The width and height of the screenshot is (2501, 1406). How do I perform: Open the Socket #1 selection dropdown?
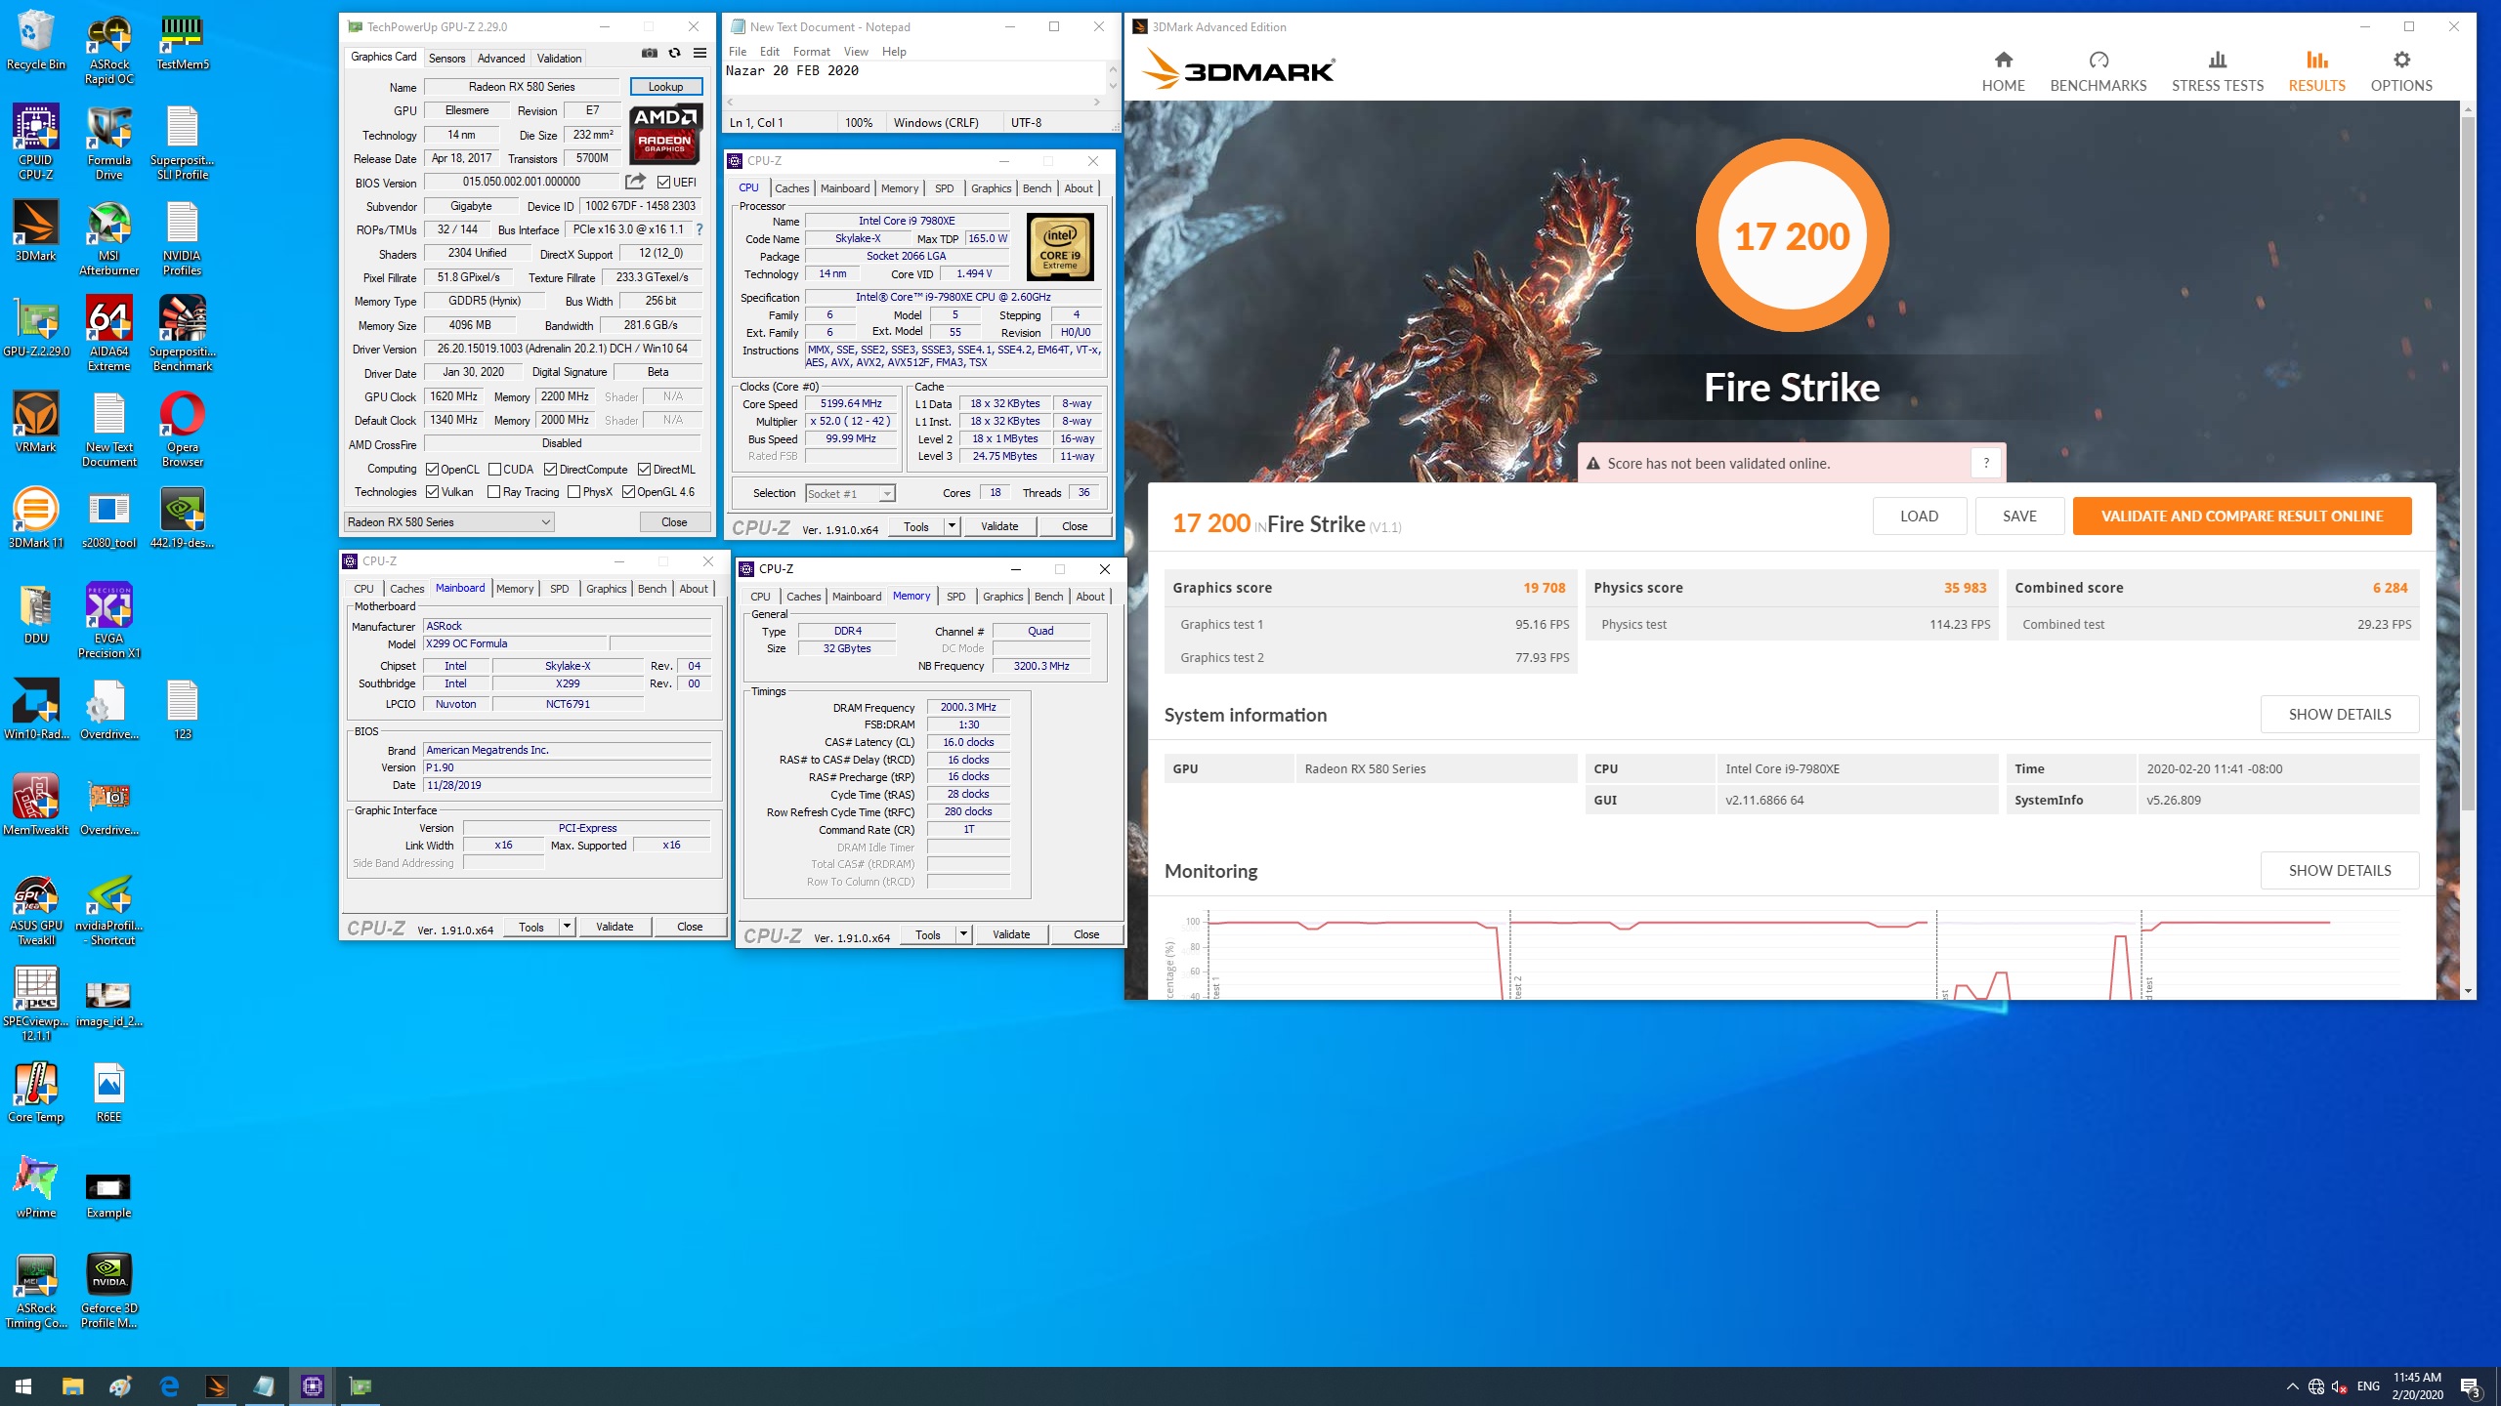pyautogui.click(x=850, y=494)
